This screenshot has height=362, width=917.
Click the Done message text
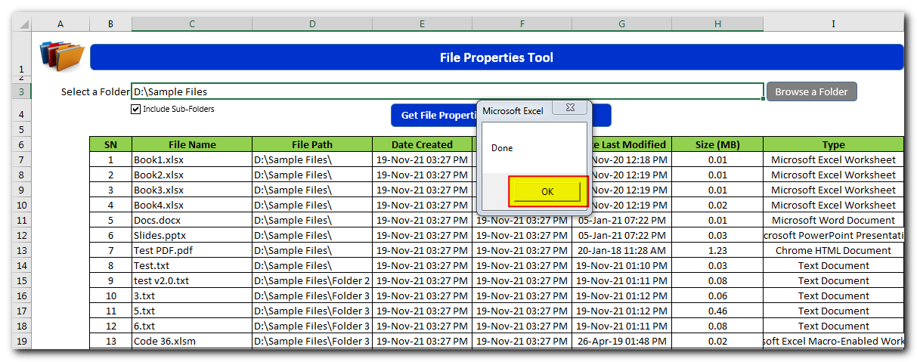point(502,148)
